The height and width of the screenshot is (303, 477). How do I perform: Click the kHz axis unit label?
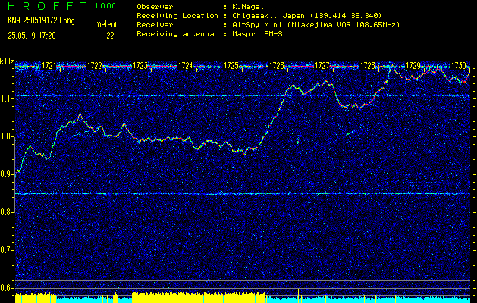pyautogui.click(x=7, y=61)
